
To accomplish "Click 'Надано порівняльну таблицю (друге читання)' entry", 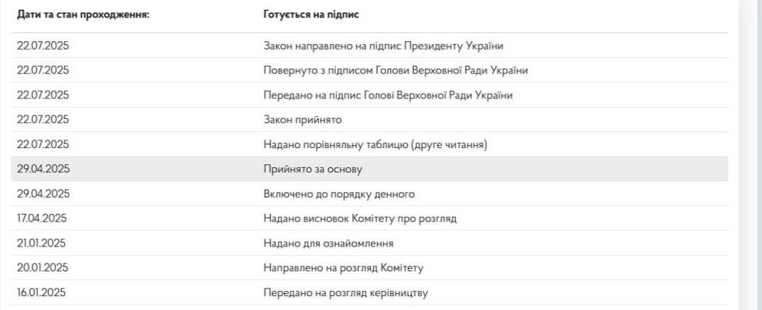I will point(375,144).
